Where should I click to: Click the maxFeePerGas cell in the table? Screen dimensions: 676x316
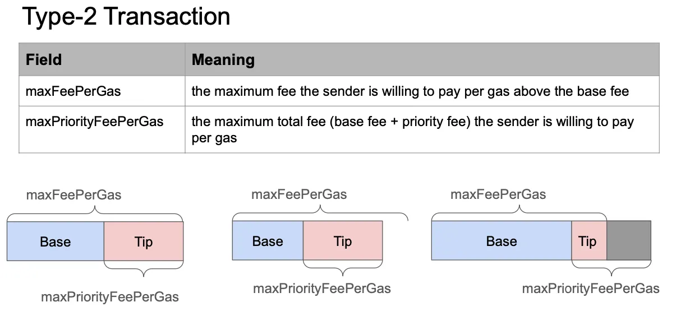tap(73, 91)
